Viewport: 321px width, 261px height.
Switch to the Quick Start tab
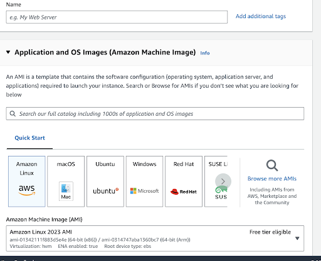pos(29,138)
